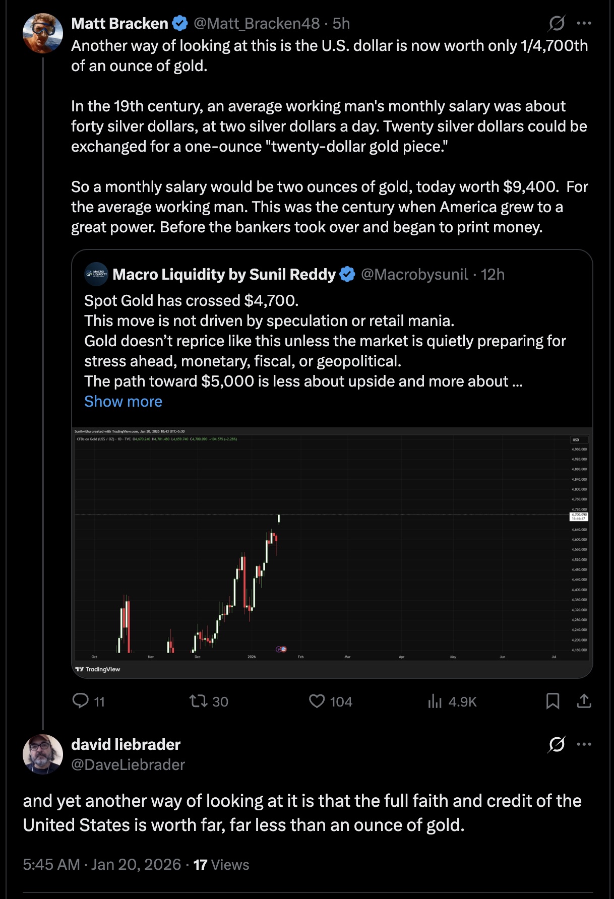This screenshot has width=614, height=899.
Task: Share Matt Bracken's post
Action: coord(584,701)
